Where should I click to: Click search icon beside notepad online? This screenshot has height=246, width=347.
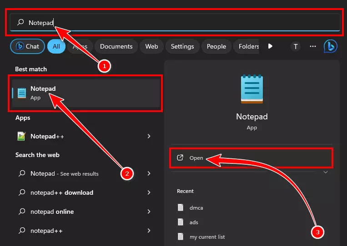(22, 212)
